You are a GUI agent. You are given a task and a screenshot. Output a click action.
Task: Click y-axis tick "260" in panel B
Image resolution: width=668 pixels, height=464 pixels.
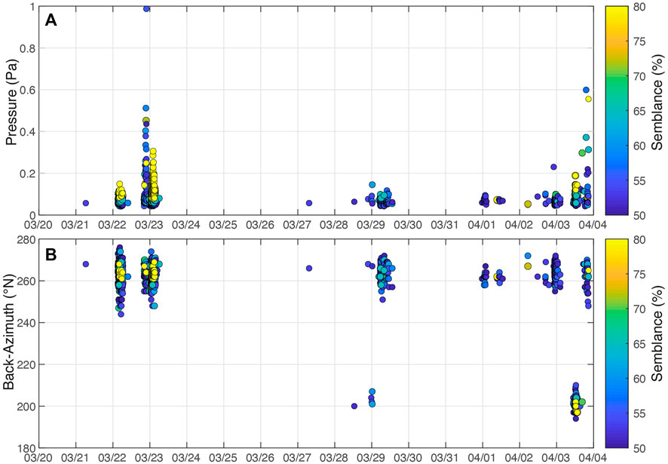[x=25, y=281]
